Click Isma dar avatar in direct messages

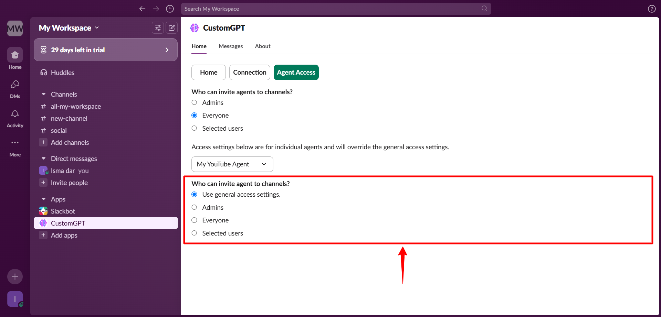tap(43, 171)
